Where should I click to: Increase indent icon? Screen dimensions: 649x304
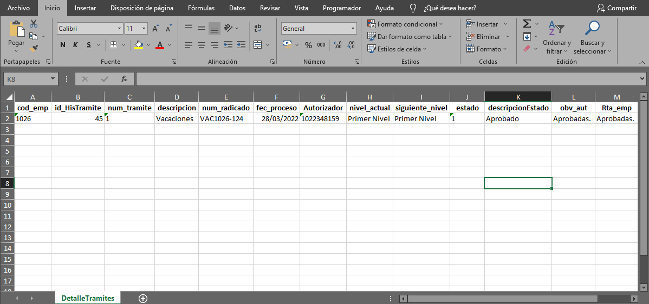241,44
